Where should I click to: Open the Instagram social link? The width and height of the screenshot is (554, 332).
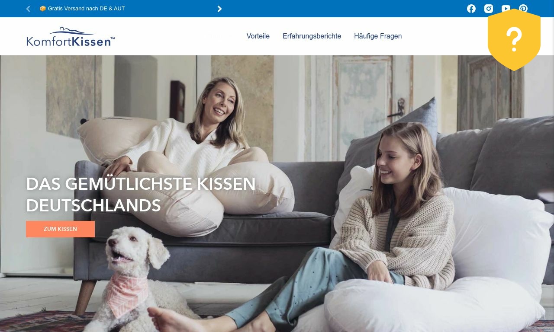click(489, 9)
